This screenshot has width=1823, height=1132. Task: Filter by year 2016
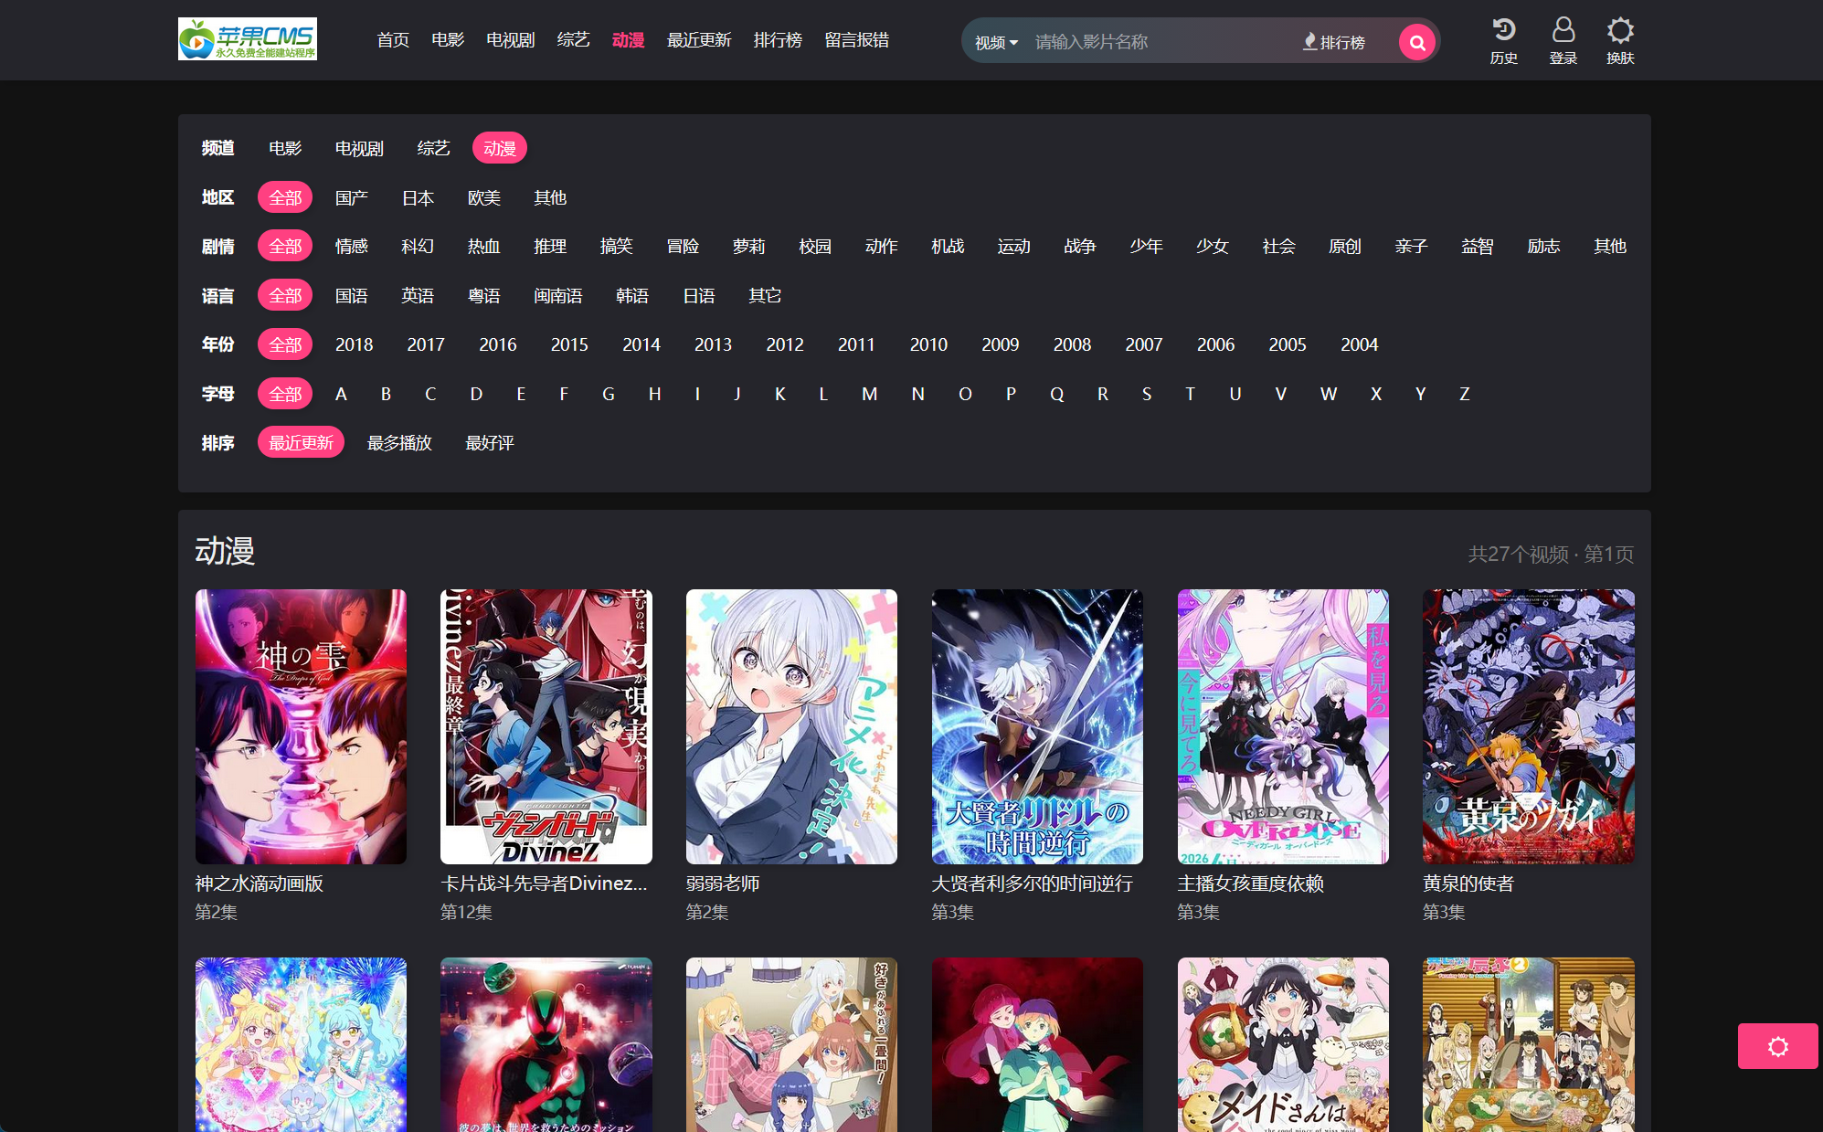click(497, 344)
